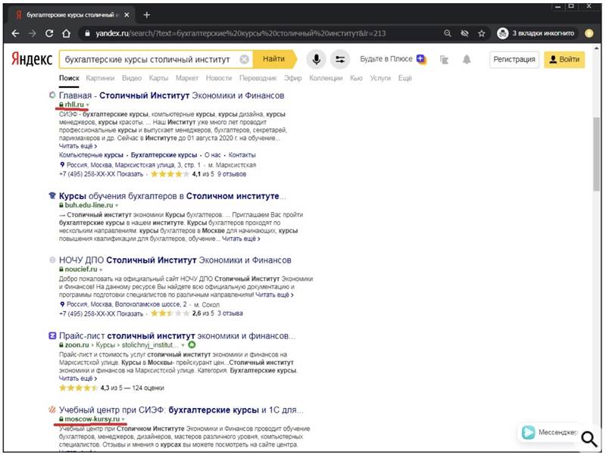Open 9 отзывов reviews link

(x=232, y=174)
